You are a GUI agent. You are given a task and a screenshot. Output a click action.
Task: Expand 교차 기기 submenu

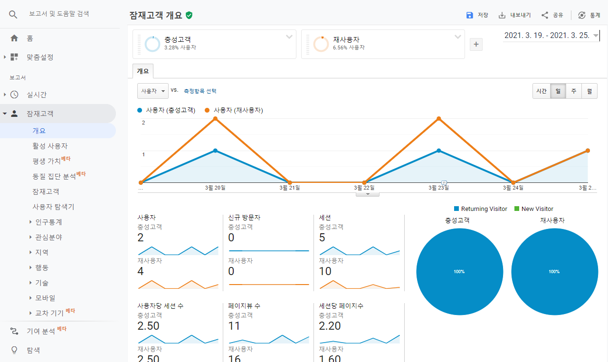[x=30, y=313]
